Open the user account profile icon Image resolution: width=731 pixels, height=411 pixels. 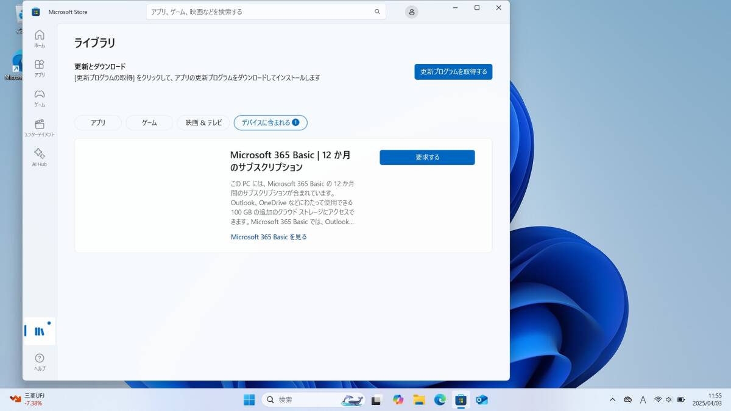click(412, 12)
